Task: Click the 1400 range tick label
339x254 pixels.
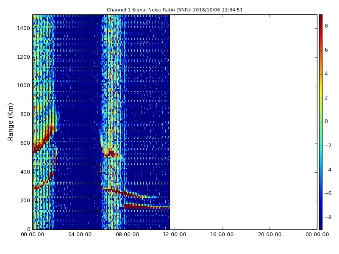Action: pos(24,28)
